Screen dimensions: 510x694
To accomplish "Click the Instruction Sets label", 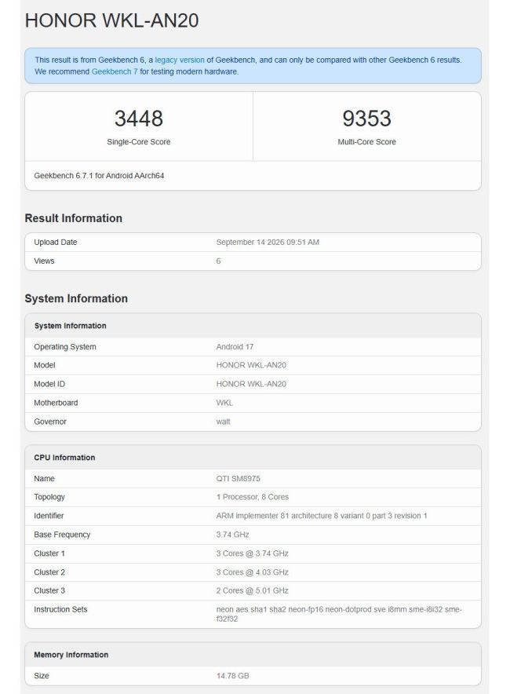I will (60, 609).
